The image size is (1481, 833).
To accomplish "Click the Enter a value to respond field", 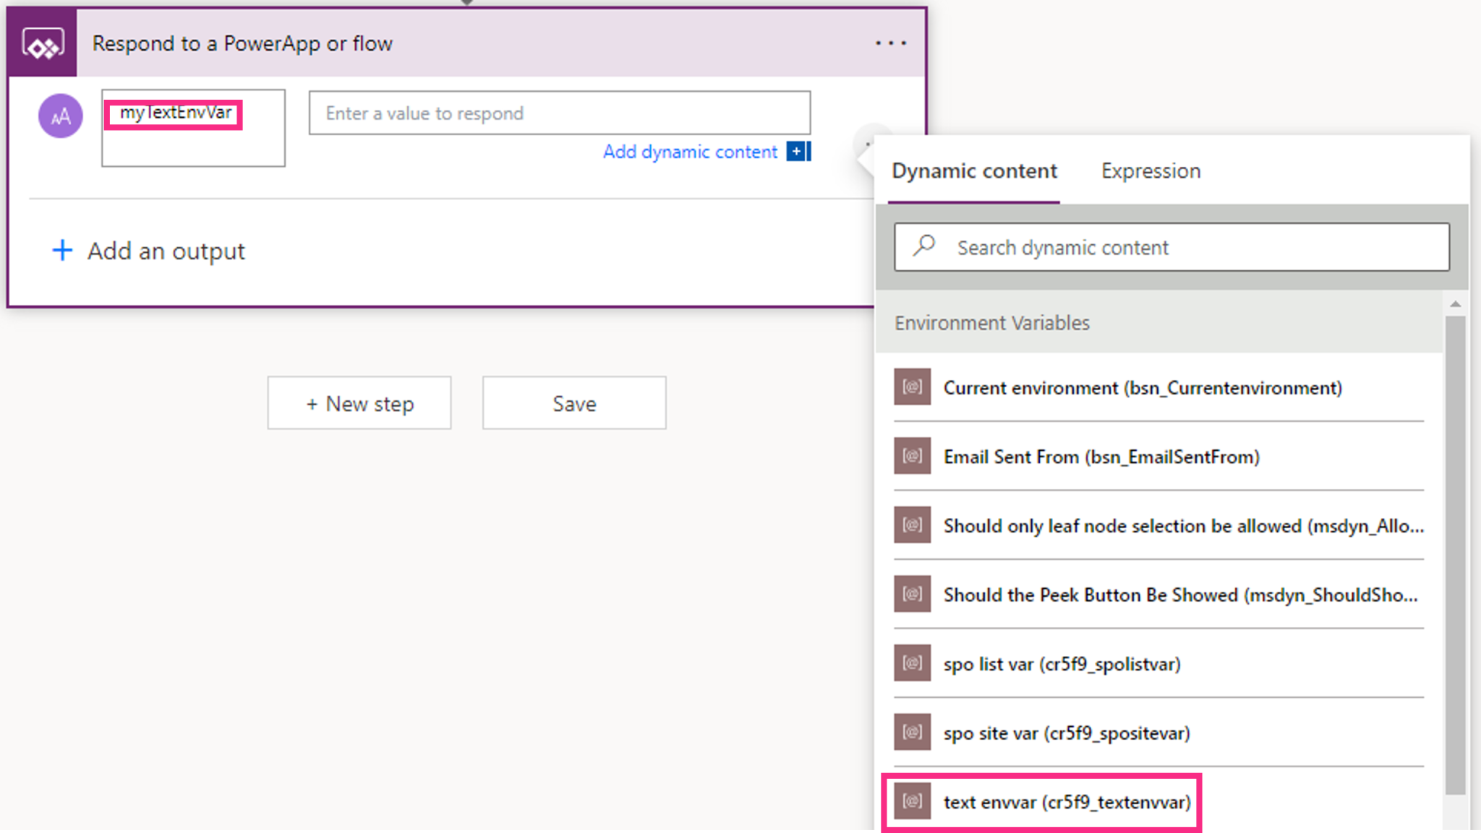I will tap(559, 113).
